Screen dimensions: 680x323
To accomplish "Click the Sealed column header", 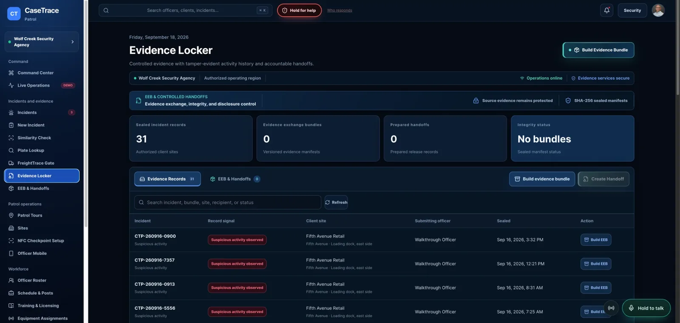I will pyautogui.click(x=504, y=221).
